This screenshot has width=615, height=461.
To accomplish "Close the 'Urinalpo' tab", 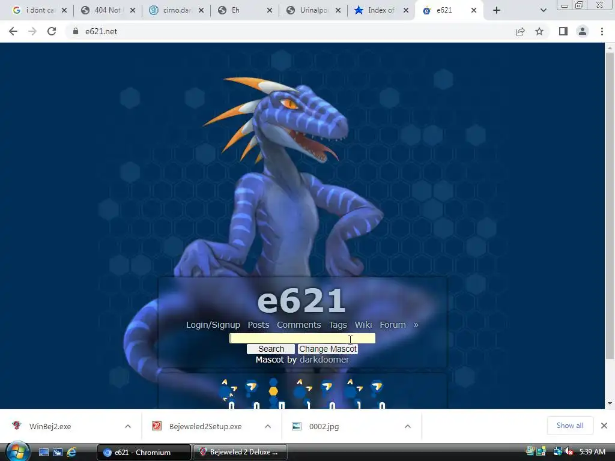I will tap(338, 10).
